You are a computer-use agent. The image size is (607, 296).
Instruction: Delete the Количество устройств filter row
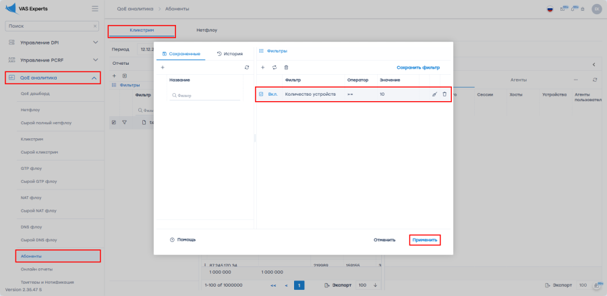point(444,94)
